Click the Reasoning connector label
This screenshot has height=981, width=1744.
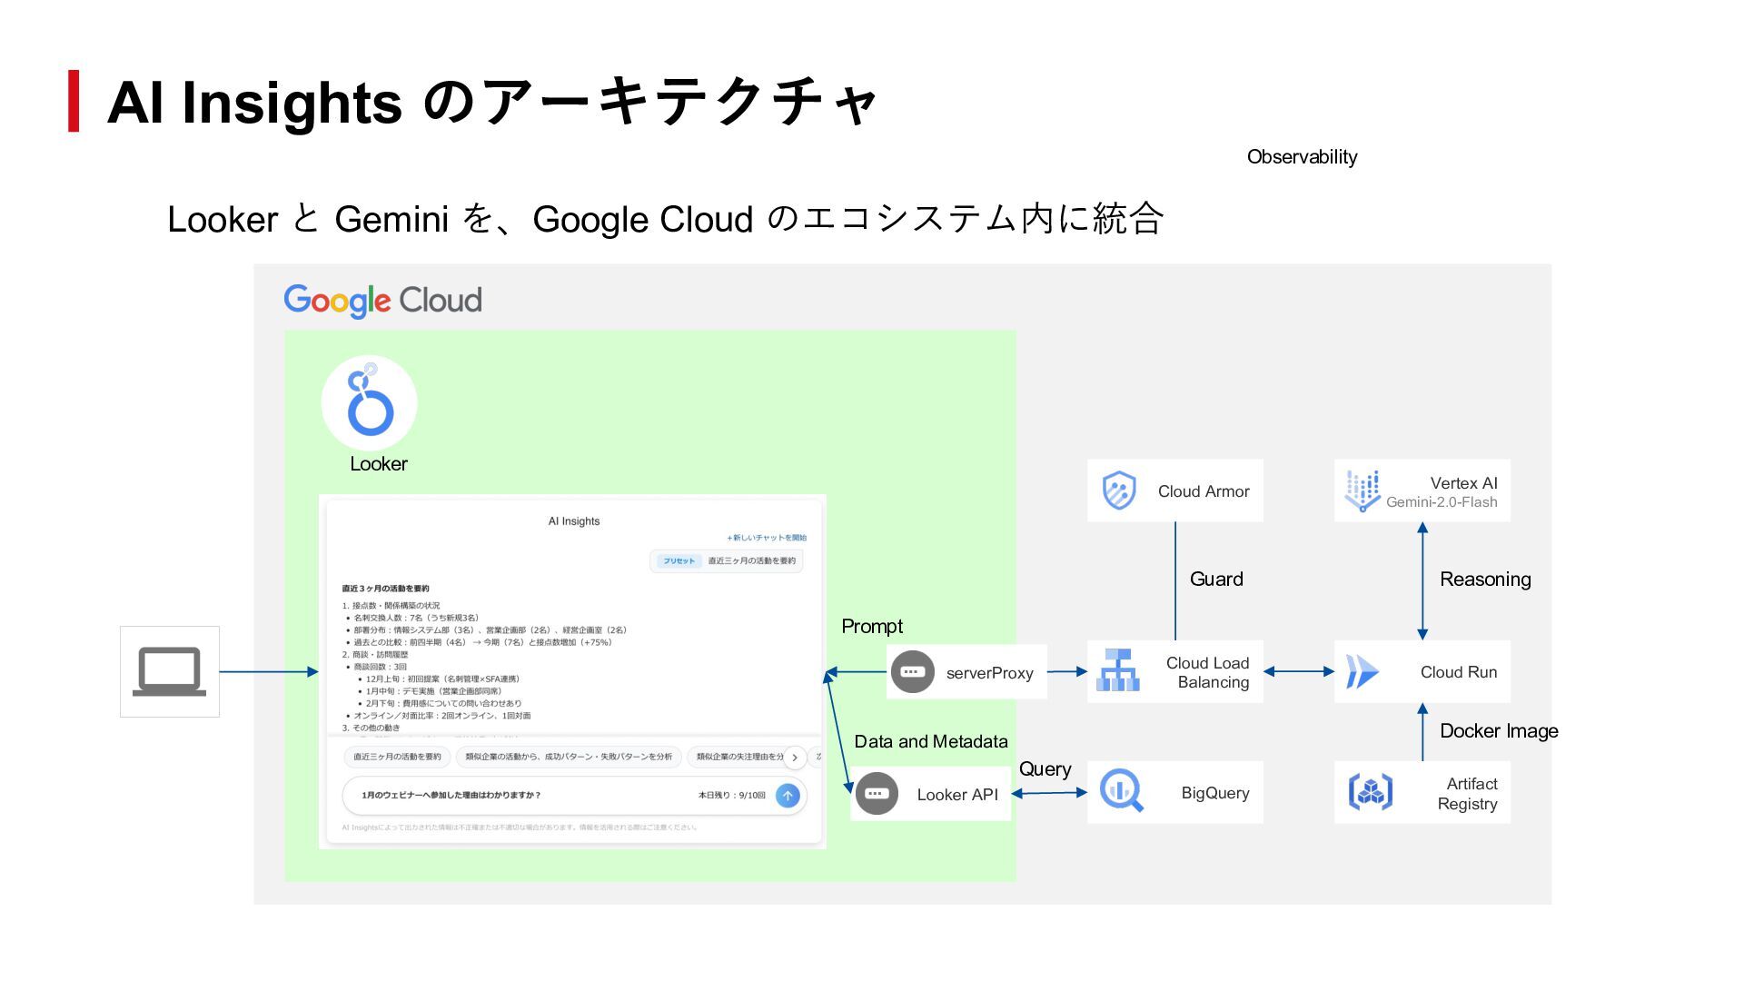click(x=1485, y=580)
